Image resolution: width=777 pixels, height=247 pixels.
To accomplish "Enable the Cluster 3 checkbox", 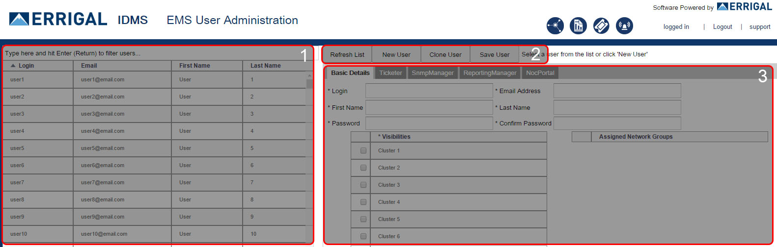I will coord(363,185).
